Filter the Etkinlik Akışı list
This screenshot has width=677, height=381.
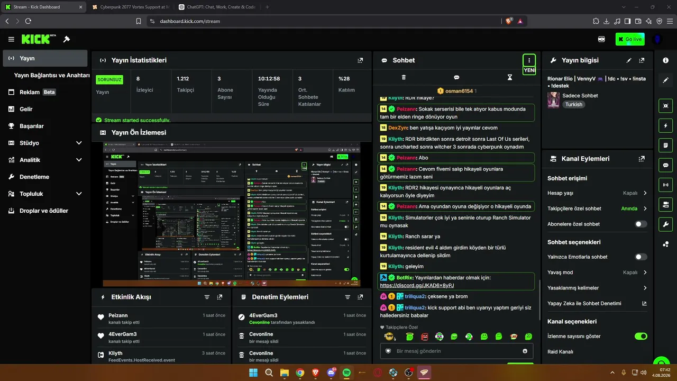tap(207, 297)
